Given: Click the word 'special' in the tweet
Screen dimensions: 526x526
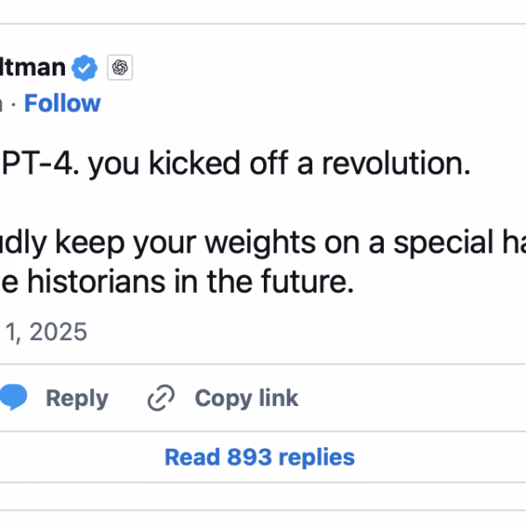Looking at the screenshot, I should click(x=444, y=244).
